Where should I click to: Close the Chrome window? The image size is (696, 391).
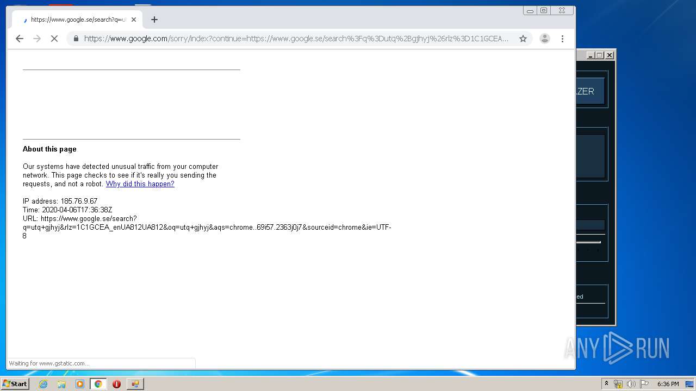[x=562, y=10]
